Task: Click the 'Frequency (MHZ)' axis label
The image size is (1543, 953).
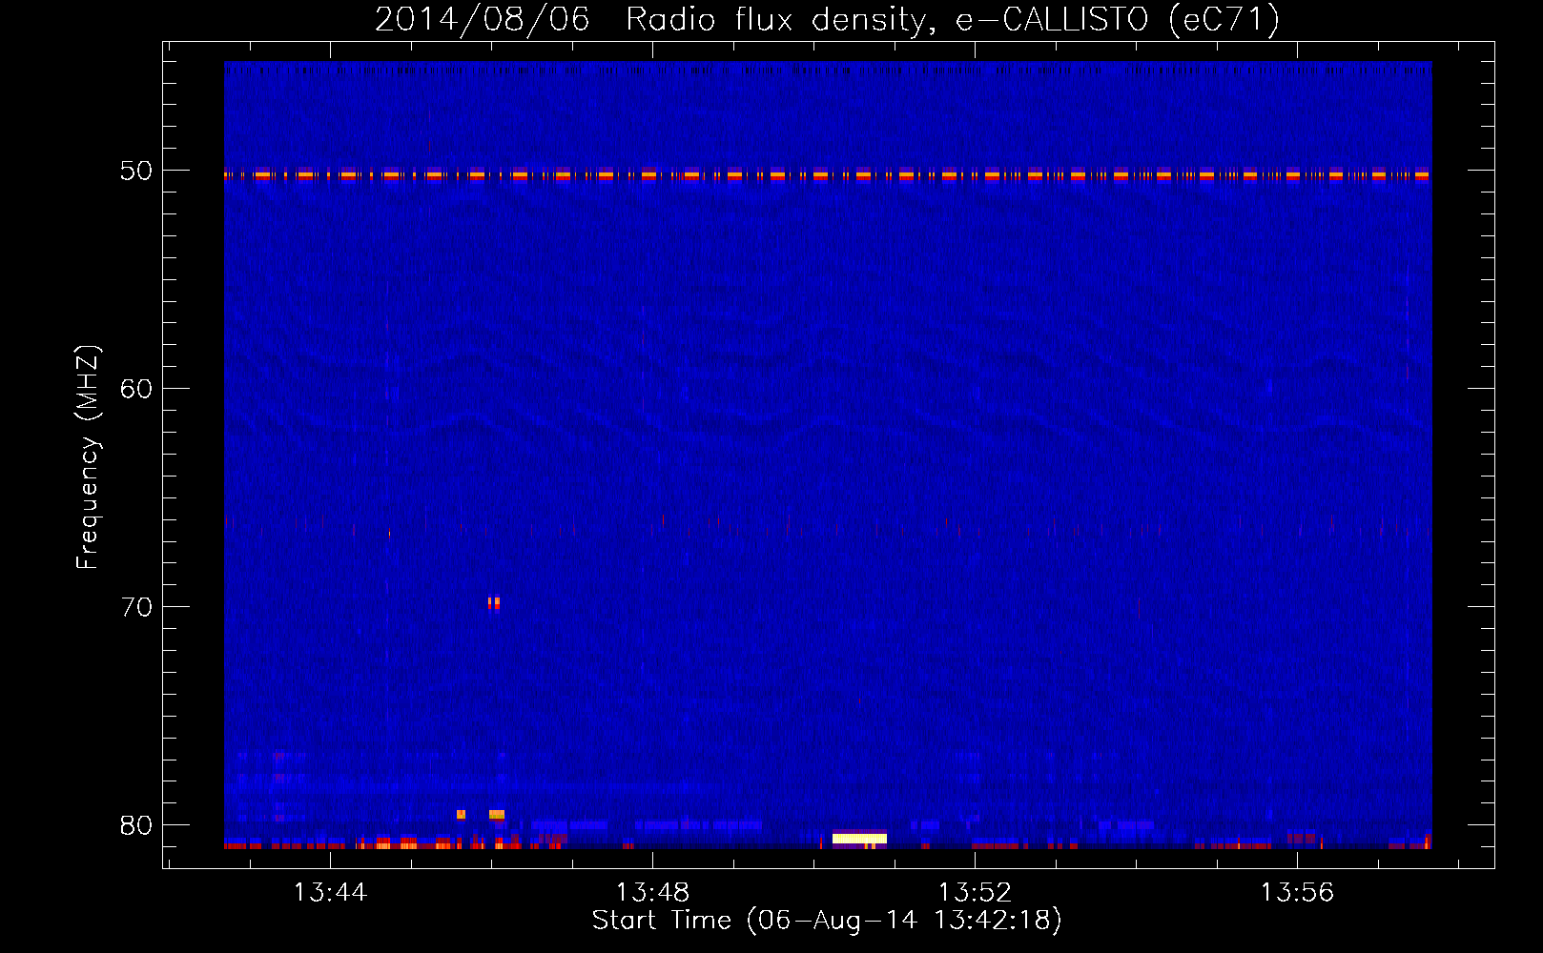Action: [x=87, y=457]
